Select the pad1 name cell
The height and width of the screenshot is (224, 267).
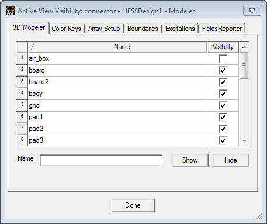tap(117, 117)
